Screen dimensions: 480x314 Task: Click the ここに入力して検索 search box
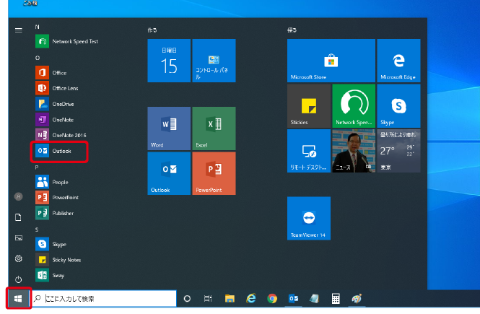pos(104,298)
